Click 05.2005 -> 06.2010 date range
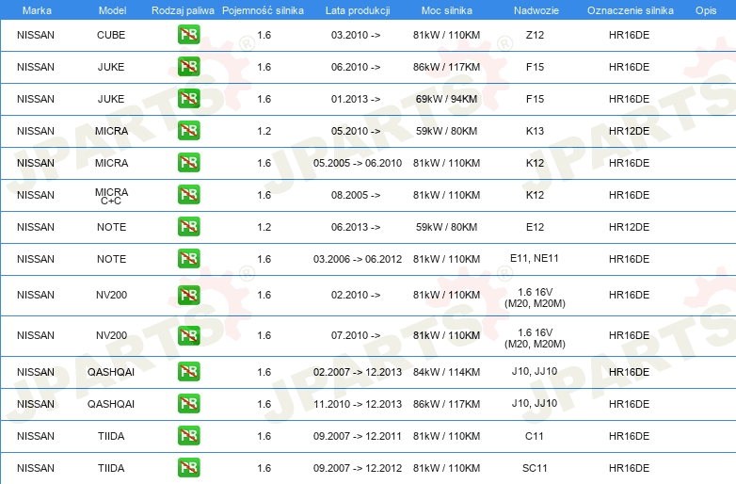736x484 pixels. pyautogui.click(x=358, y=163)
